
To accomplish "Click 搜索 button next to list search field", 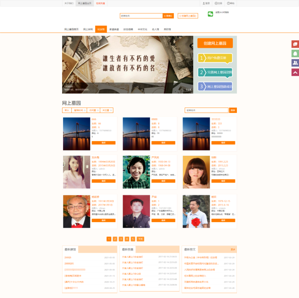I will point(233,110).
